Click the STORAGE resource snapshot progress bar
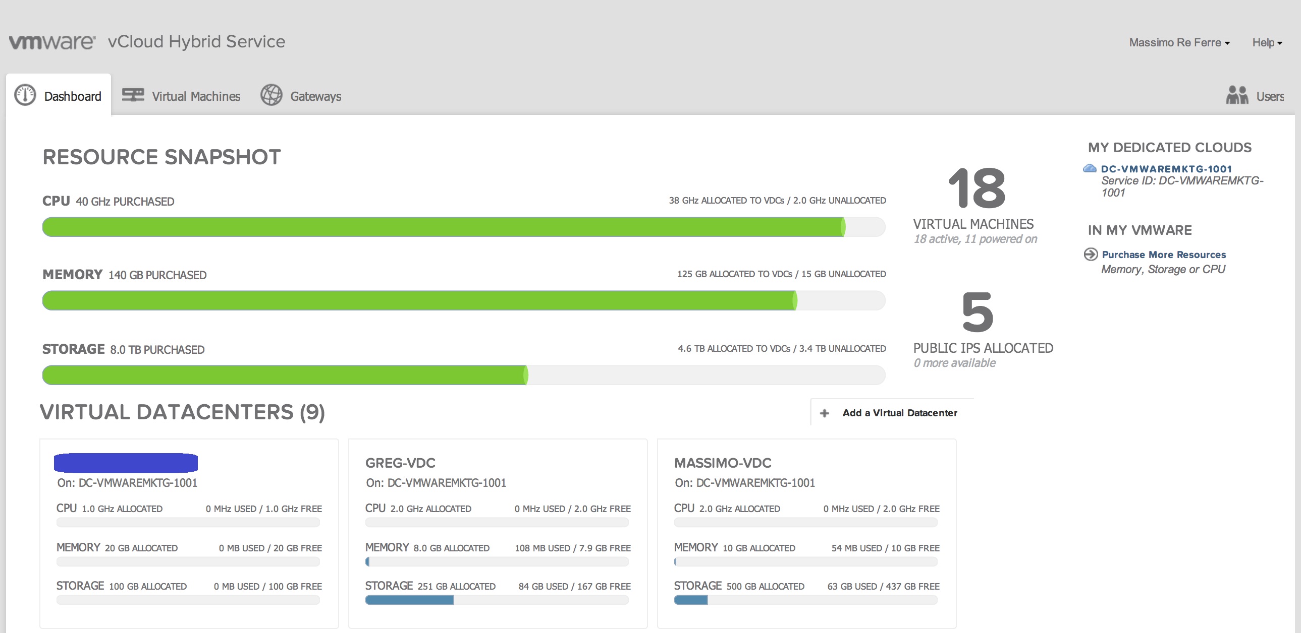The height and width of the screenshot is (633, 1301). [464, 375]
